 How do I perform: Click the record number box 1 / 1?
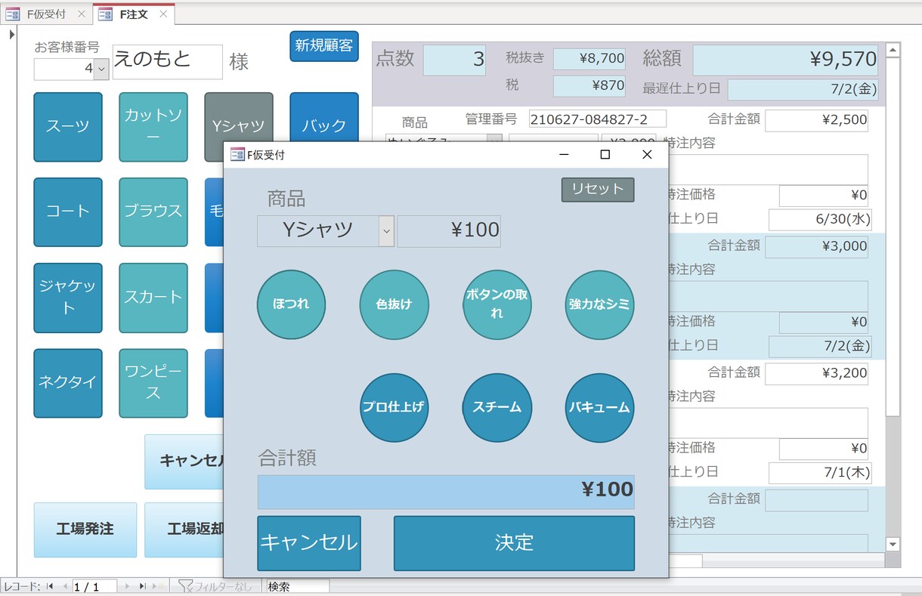pos(94,586)
